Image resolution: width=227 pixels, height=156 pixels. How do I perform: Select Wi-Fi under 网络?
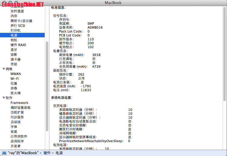click(14, 79)
